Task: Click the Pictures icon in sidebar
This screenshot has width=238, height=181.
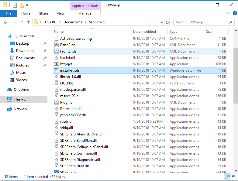Action: 12,65
